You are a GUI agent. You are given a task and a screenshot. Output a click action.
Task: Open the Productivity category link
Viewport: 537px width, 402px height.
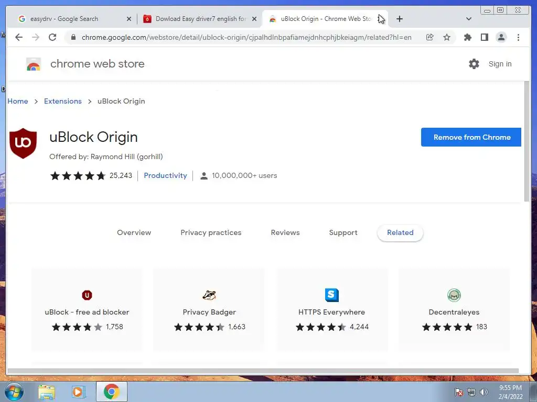(x=165, y=175)
